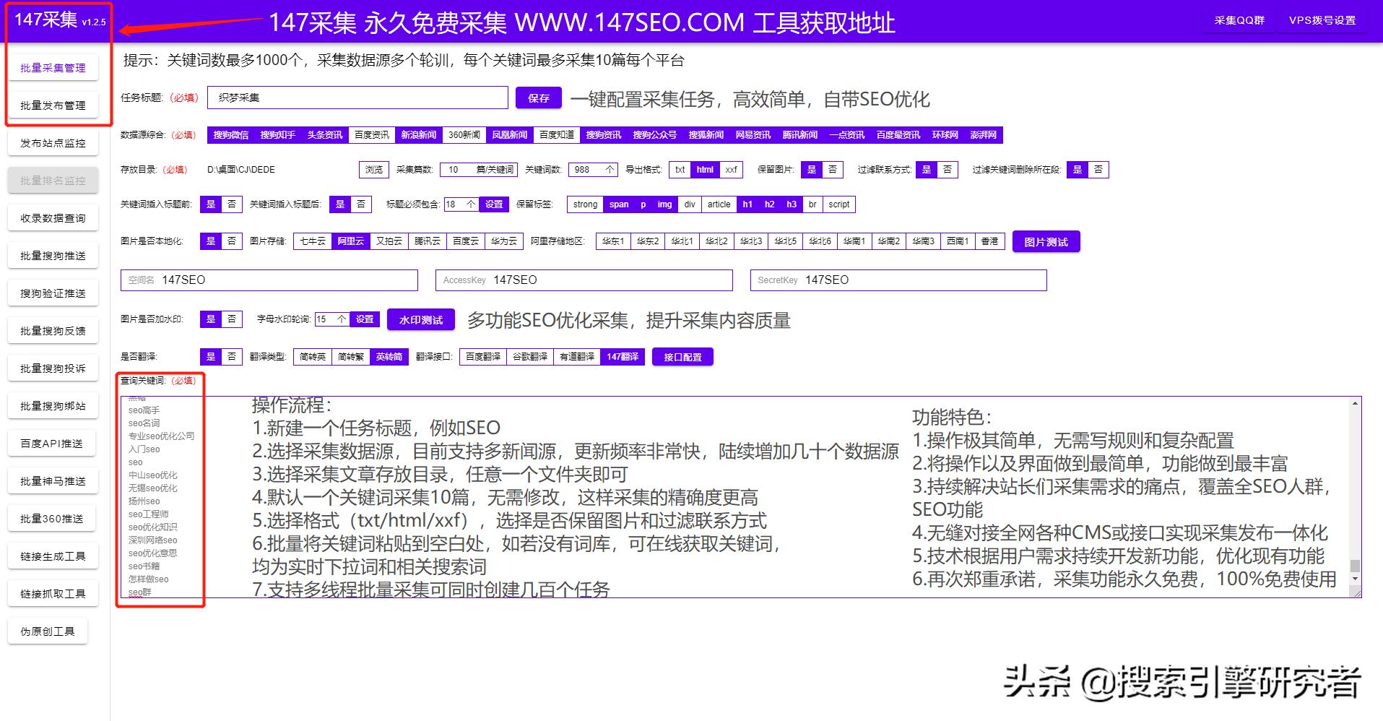Click the 保存 button
The image size is (1383, 721).
[538, 98]
